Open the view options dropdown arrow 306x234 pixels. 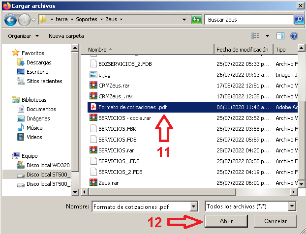pos(267,36)
